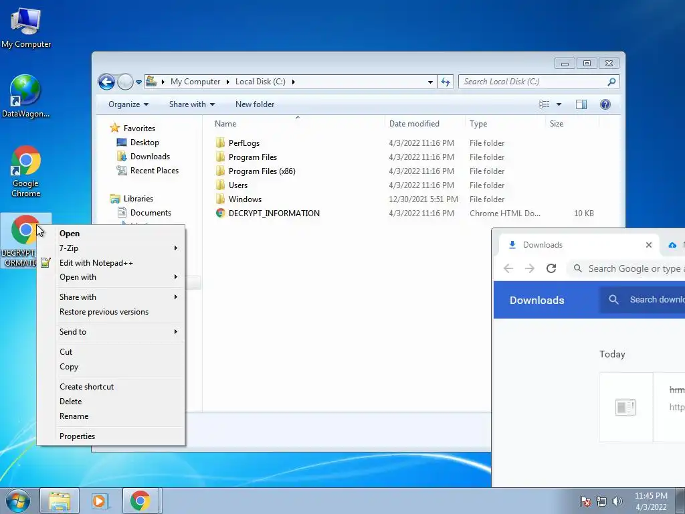
Task: Select the Program Files folder icon
Action: point(220,157)
